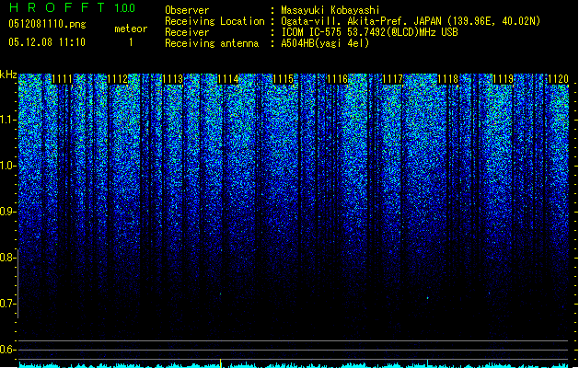Screen dimensions: 579x368
Task: Click the 1113 time marker
Action: point(173,79)
